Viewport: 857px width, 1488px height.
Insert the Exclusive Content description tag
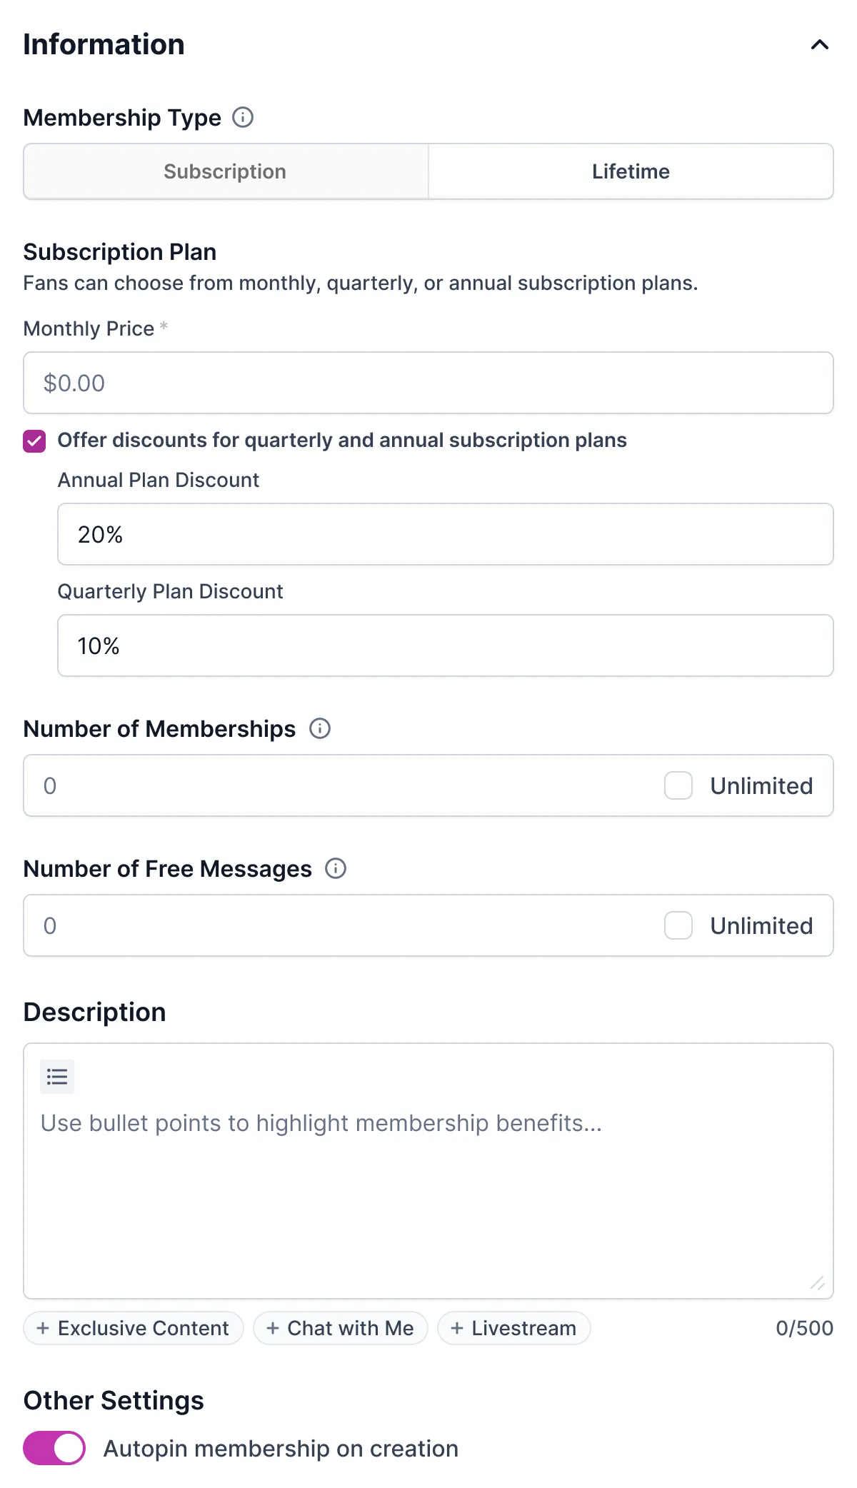(x=133, y=1328)
